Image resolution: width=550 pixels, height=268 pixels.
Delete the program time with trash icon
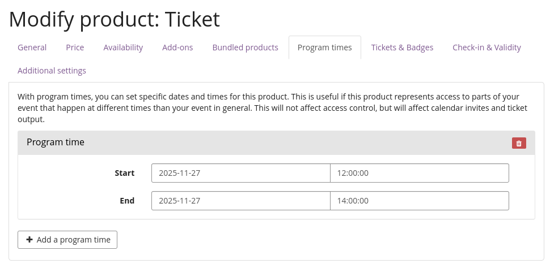point(519,143)
